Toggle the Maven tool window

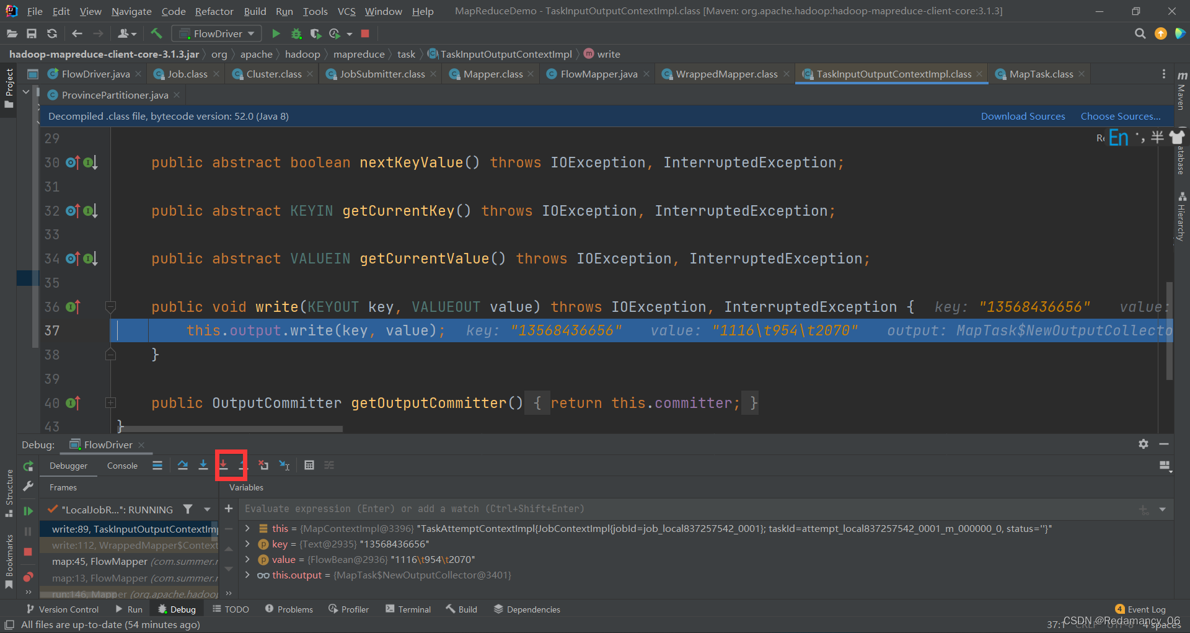pyautogui.click(x=1182, y=91)
